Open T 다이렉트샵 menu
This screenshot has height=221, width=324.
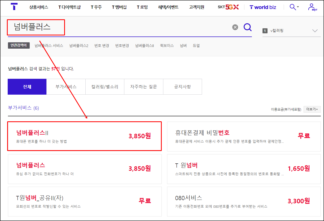click(x=69, y=7)
